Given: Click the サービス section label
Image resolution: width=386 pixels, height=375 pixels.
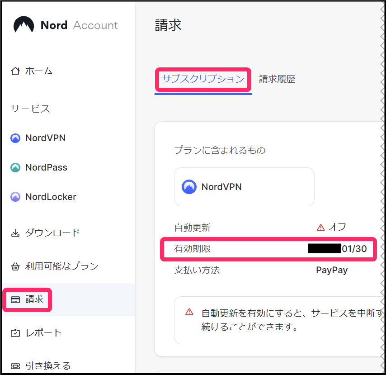Looking at the screenshot, I should coord(31,109).
